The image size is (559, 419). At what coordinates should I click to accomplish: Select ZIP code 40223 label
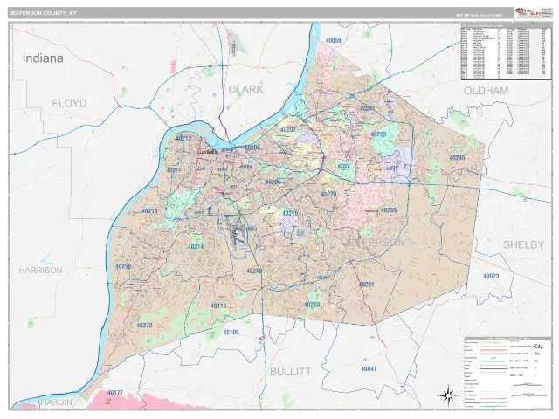pos(378,134)
